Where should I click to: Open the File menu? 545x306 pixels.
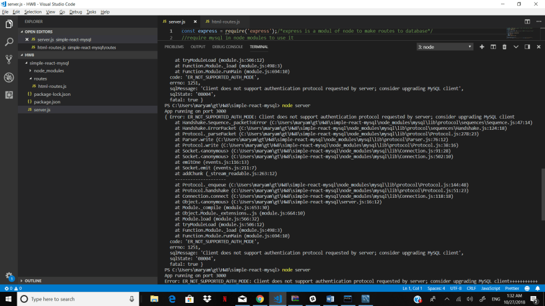coord(5,12)
